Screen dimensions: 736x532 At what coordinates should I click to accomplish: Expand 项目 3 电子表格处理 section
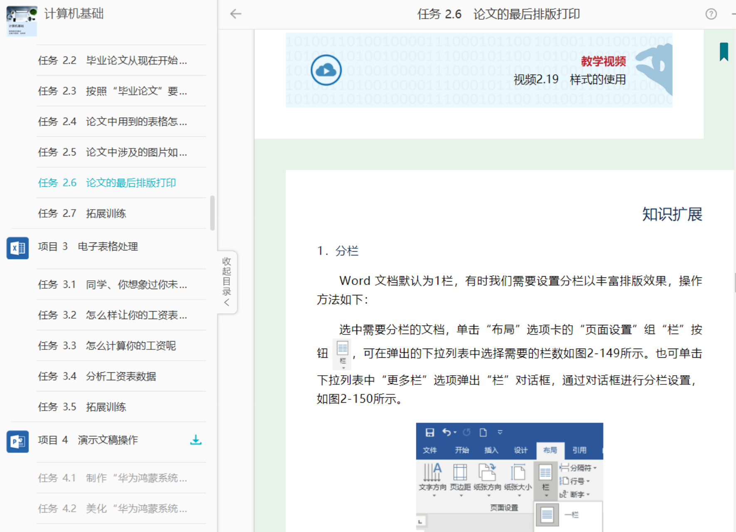(88, 247)
